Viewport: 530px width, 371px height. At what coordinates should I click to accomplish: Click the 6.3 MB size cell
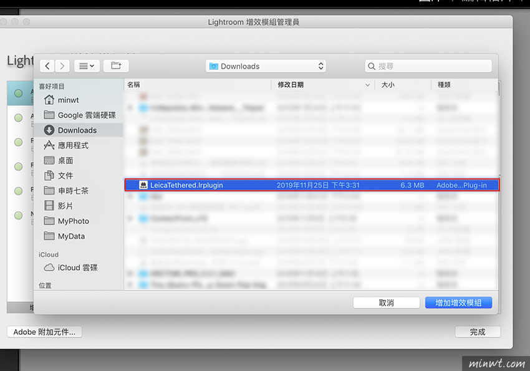tap(412, 185)
